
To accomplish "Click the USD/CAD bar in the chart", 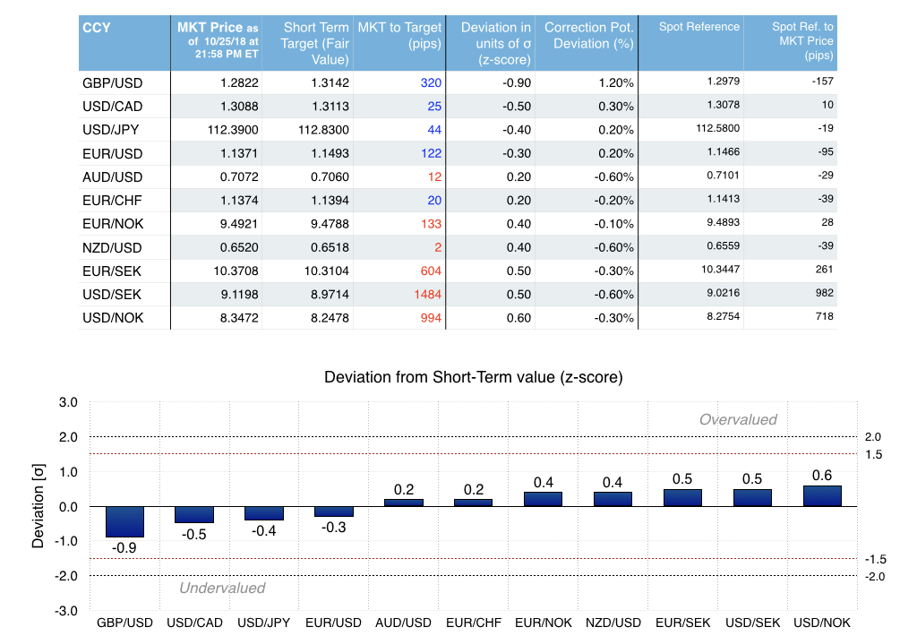I will pyautogui.click(x=194, y=514).
